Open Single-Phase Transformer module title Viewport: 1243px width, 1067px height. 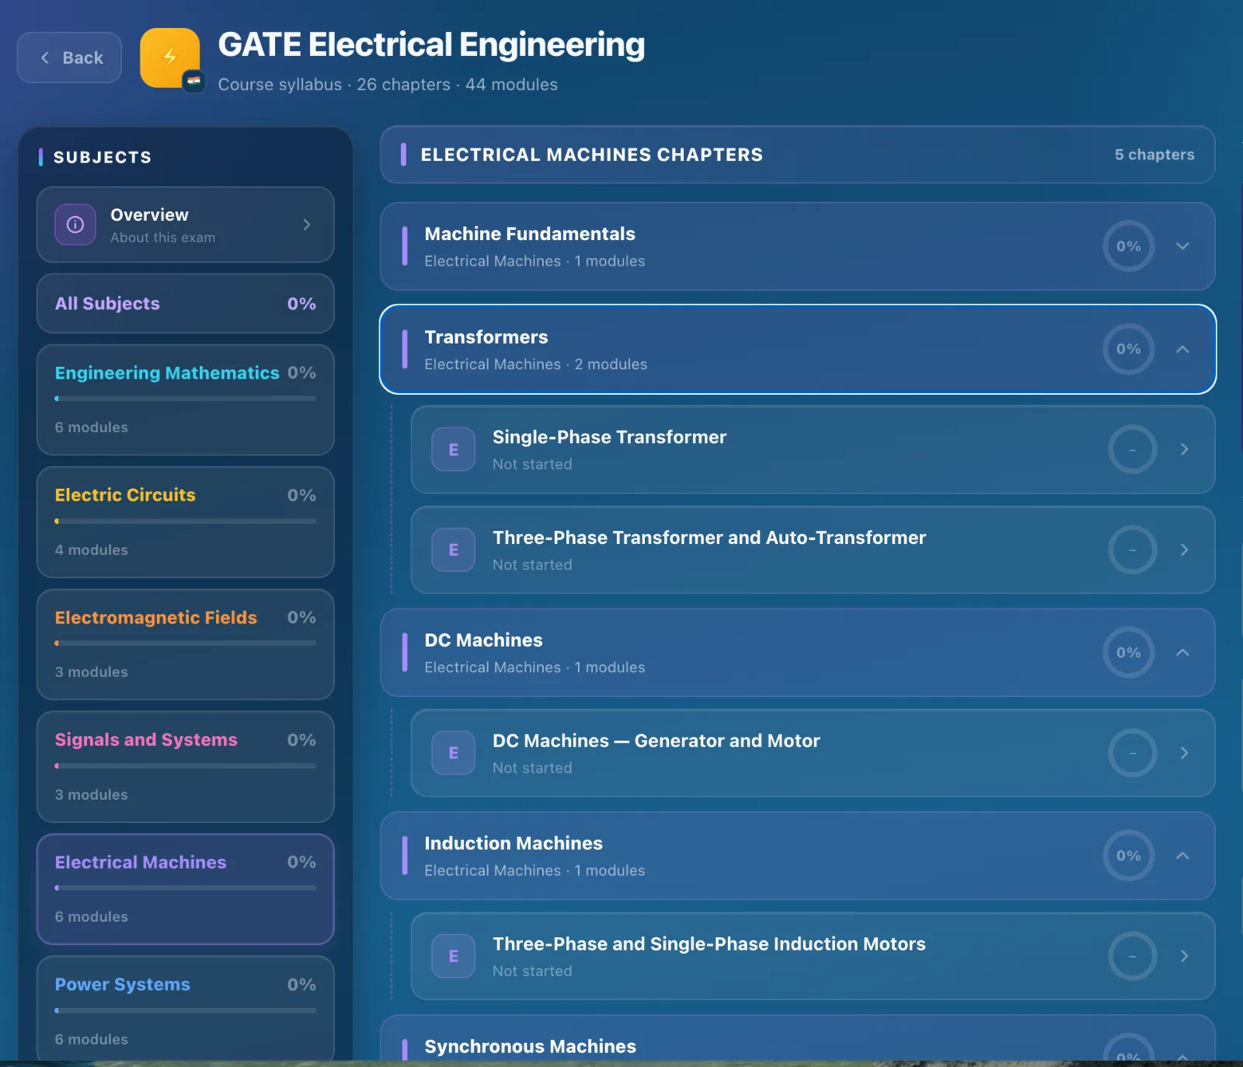[x=610, y=438]
